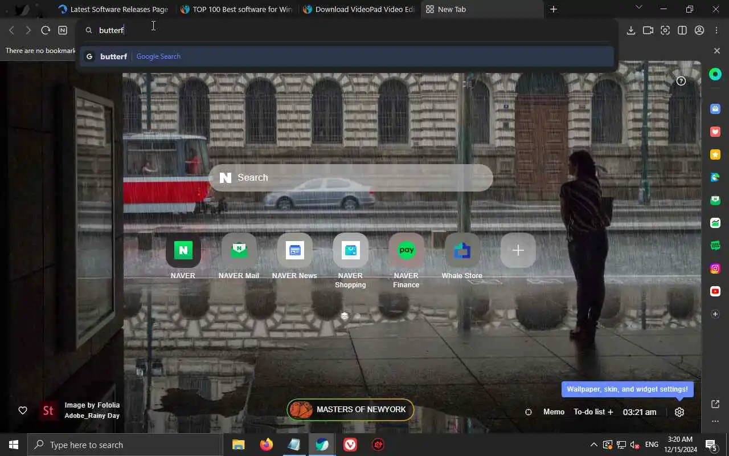Open the NAVER Mail shortcut tile

[x=239, y=250]
